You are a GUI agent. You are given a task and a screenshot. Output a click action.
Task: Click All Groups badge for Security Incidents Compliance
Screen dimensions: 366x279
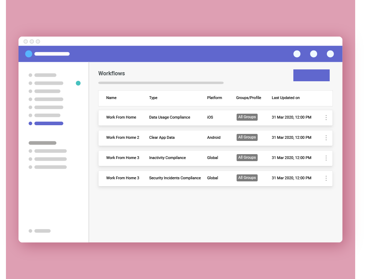tap(247, 178)
